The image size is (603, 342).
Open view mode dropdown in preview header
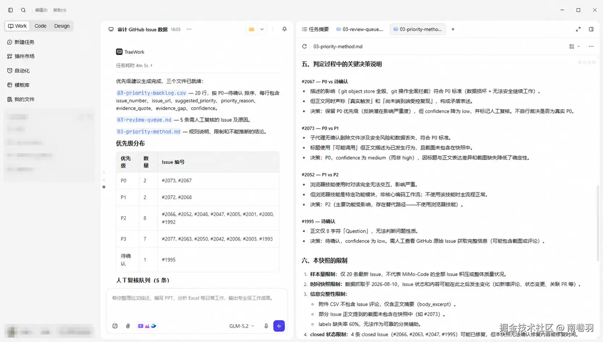click(x=574, y=46)
